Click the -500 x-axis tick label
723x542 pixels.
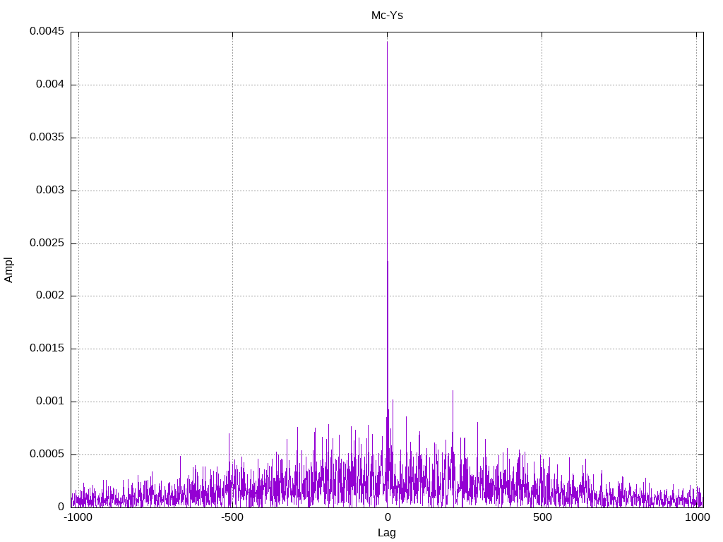coord(232,517)
